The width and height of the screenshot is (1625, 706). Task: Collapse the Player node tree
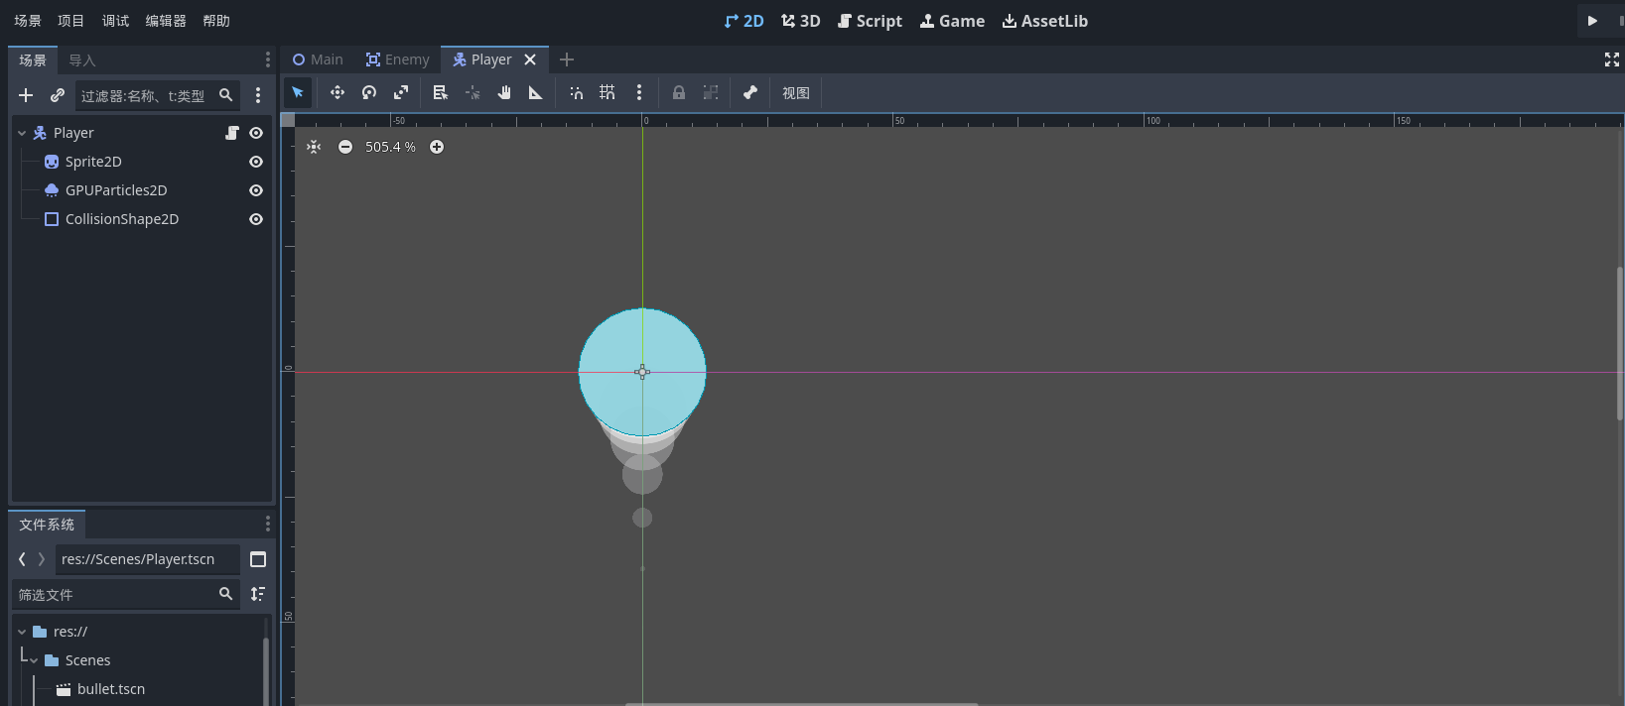click(22, 133)
